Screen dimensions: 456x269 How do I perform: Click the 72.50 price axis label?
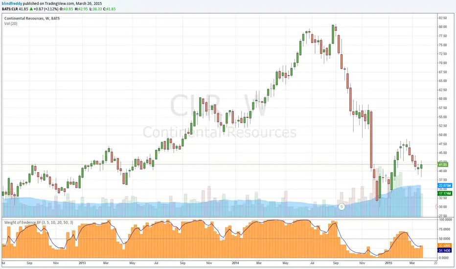point(443,54)
